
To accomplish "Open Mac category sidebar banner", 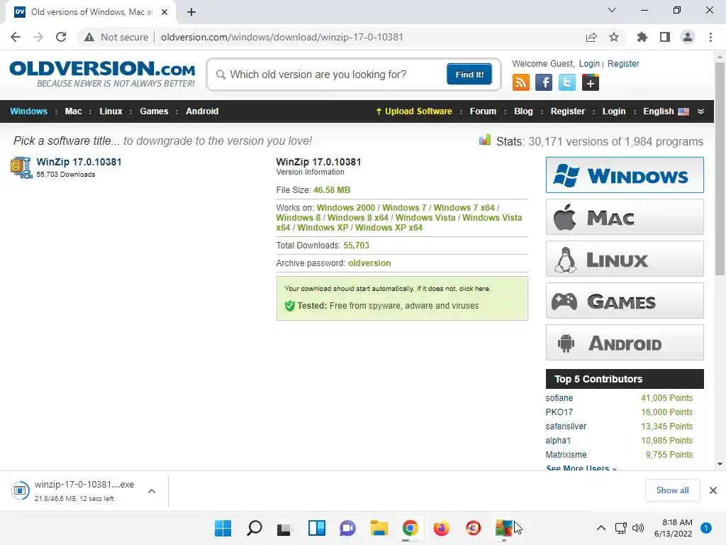I will (625, 217).
